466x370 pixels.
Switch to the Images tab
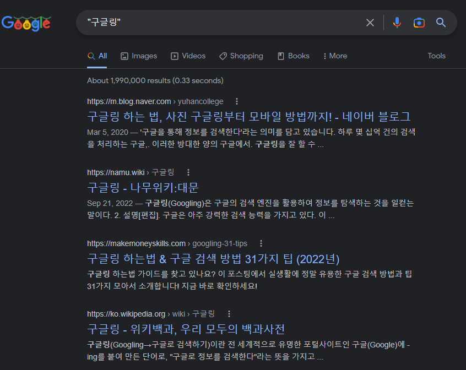pyautogui.click(x=139, y=56)
